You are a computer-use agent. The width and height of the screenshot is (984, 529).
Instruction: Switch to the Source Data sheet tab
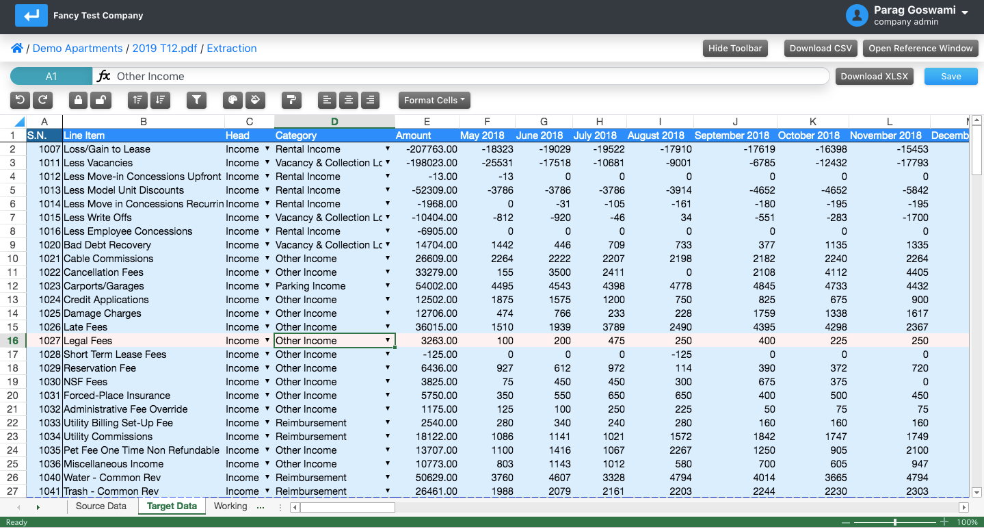click(x=101, y=506)
